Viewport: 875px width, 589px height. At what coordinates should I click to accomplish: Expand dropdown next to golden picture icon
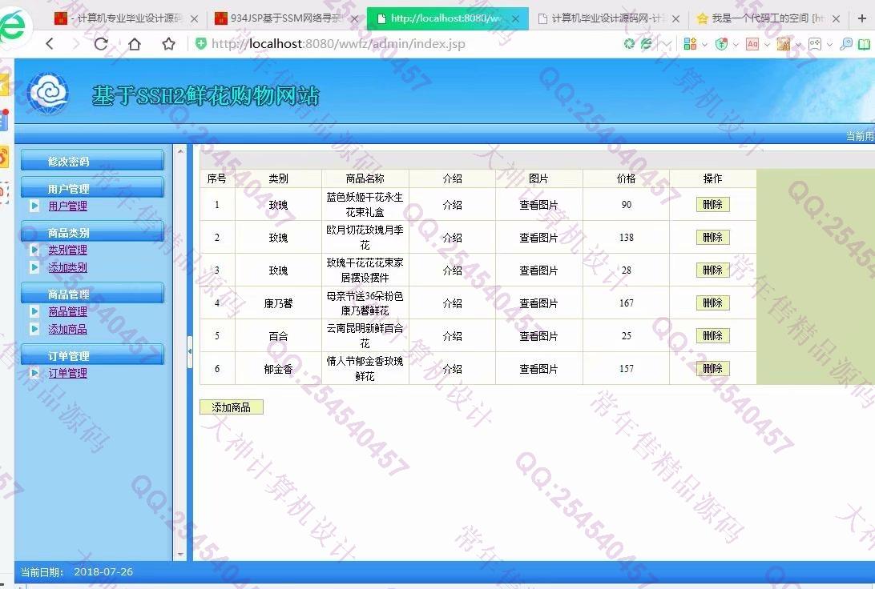pyautogui.click(x=798, y=44)
